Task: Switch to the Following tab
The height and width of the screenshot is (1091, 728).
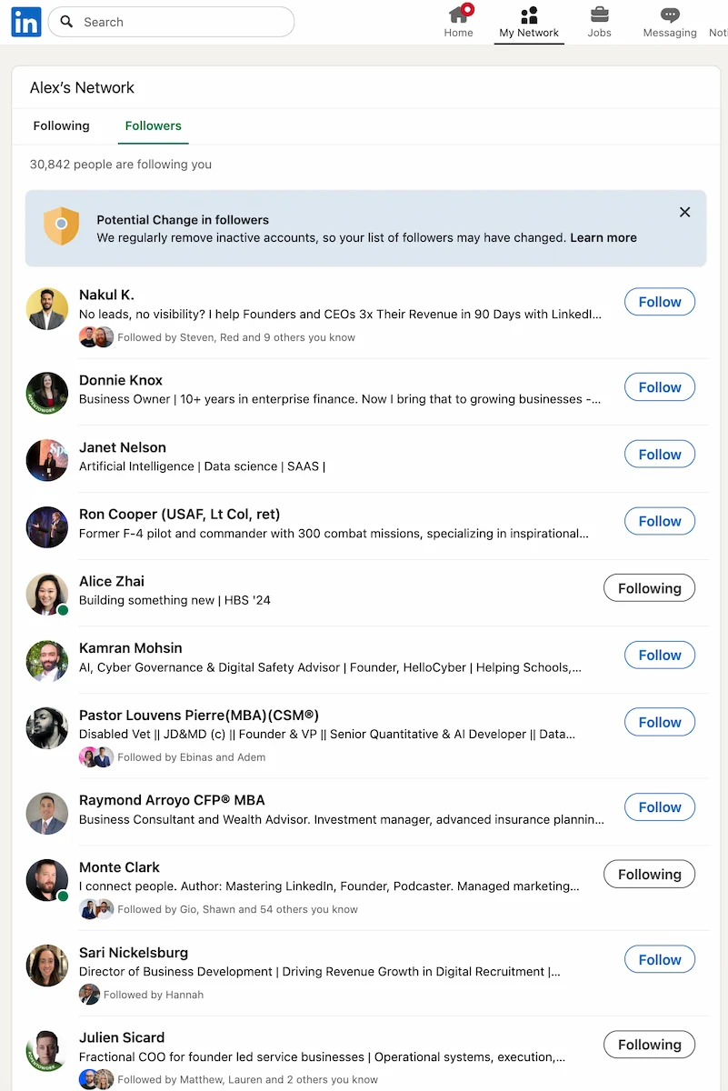Action: click(61, 125)
